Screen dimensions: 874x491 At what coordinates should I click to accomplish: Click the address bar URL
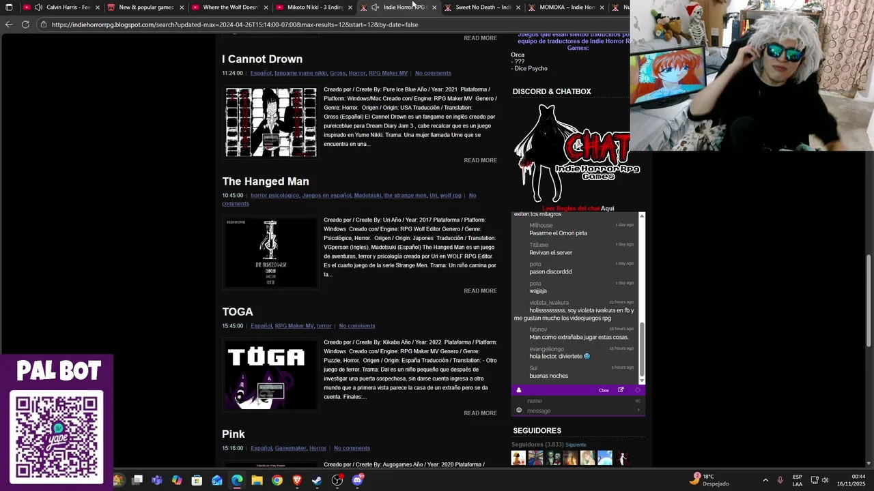[x=235, y=25]
